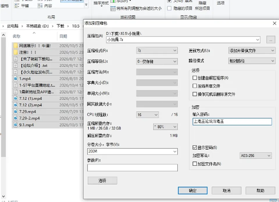279x202 pixels.
Task: Click the 确定 button
Action: (193, 191)
